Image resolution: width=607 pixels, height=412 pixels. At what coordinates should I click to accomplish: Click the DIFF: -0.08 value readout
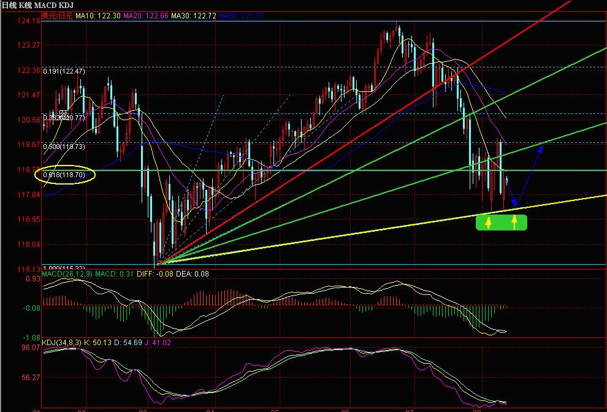[x=155, y=274]
